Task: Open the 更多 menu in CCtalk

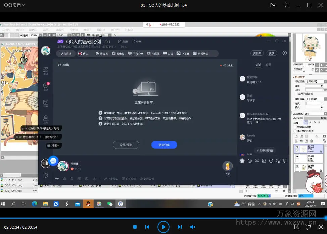Action: (272, 53)
